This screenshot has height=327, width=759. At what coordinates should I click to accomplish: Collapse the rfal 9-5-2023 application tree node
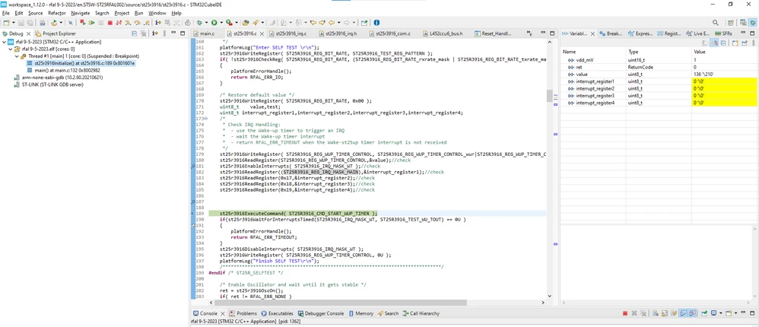pyautogui.click(x=5, y=42)
